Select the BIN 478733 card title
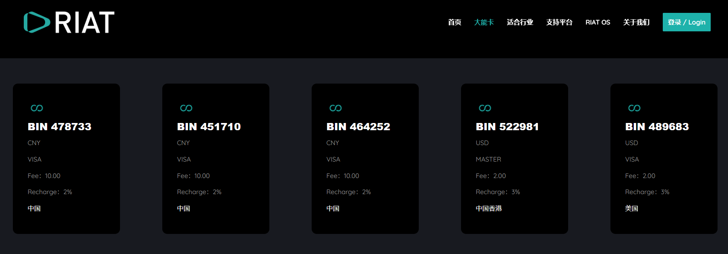This screenshot has height=254, width=728. (60, 127)
